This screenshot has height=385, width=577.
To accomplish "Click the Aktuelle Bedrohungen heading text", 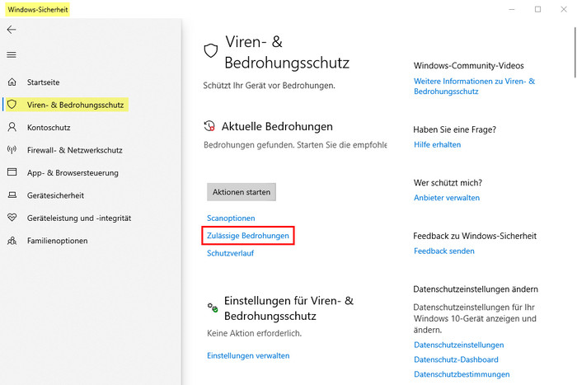I will pos(277,126).
